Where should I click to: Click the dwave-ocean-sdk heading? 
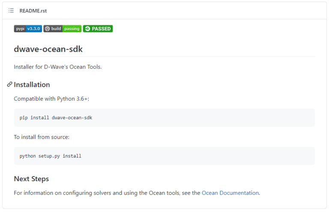[48, 49]
